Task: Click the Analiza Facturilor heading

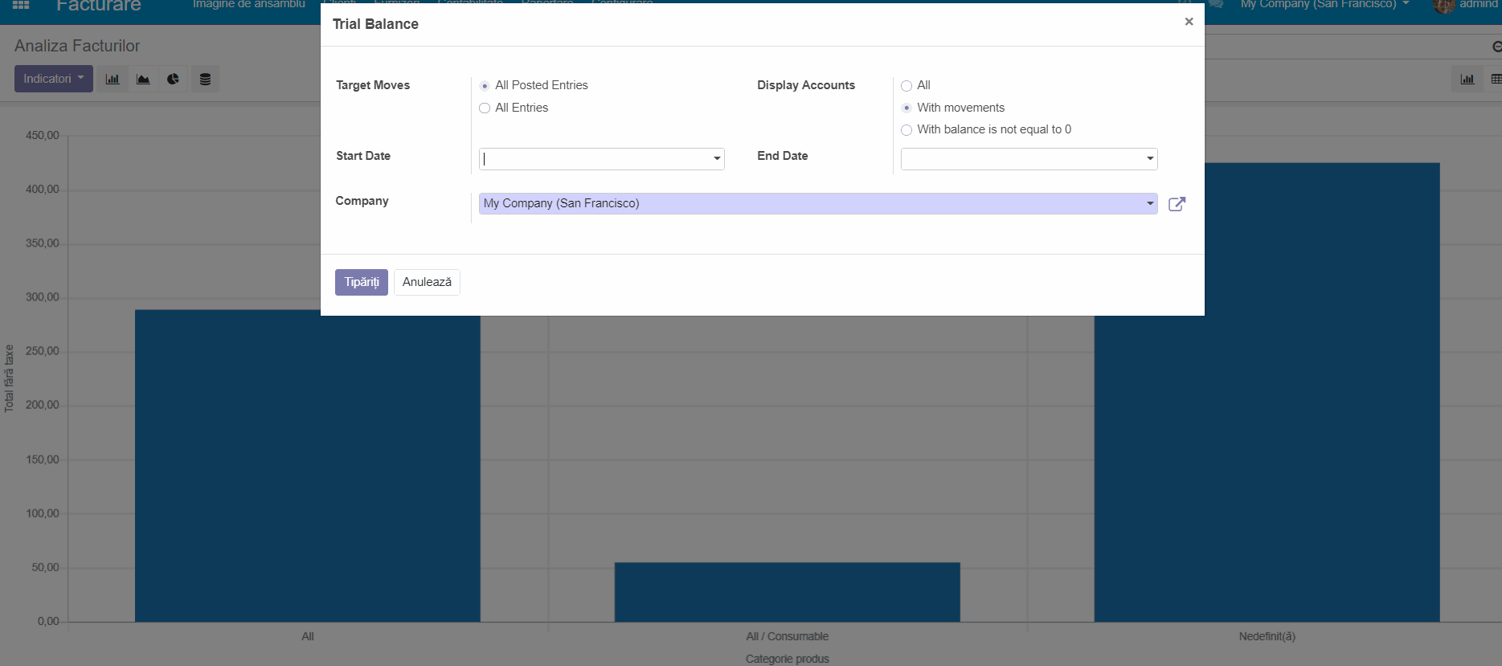Action: (x=77, y=46)
